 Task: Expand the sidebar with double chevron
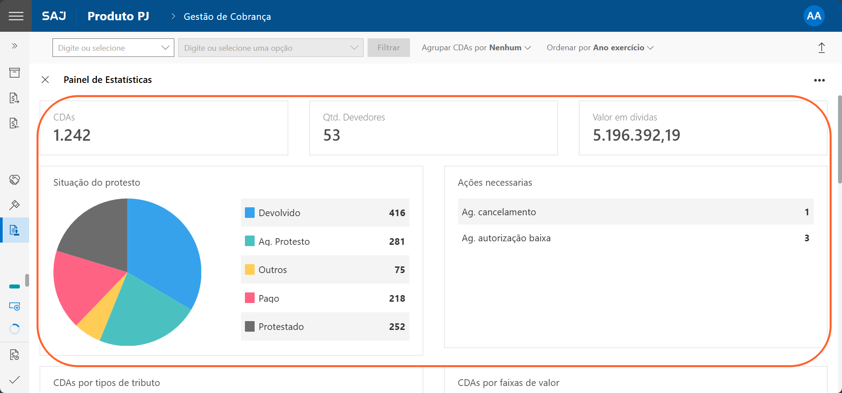pyautogui.click(x=15, y=46)
